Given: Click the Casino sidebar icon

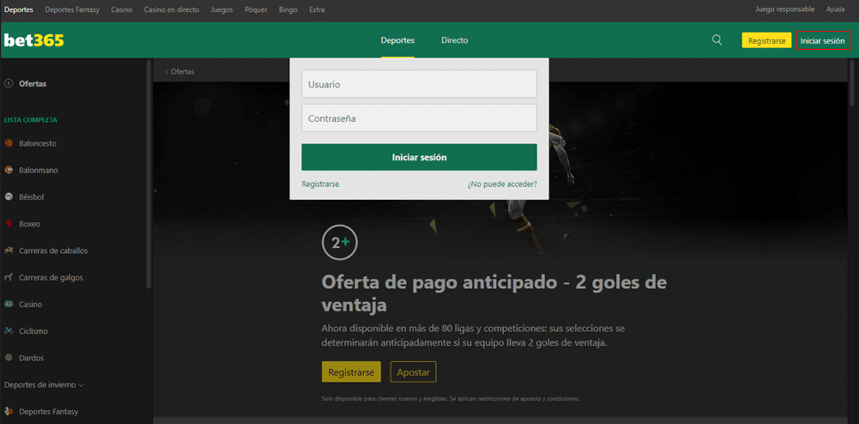Looking at the screenshot, I should click(x=9, y=304).
